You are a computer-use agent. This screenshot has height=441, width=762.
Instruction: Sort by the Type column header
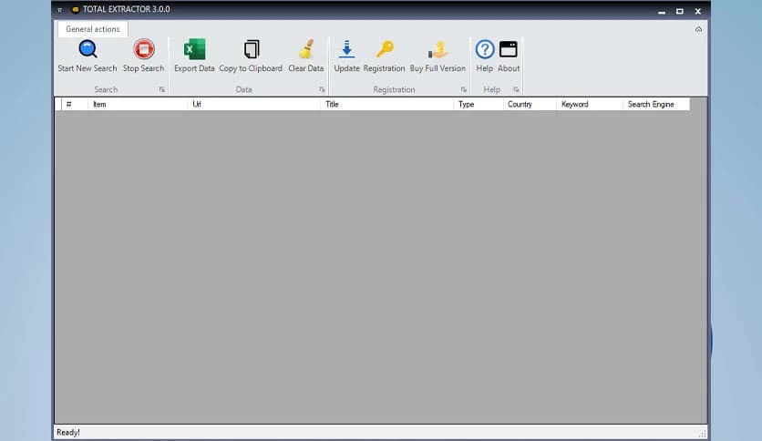(479, 104)
